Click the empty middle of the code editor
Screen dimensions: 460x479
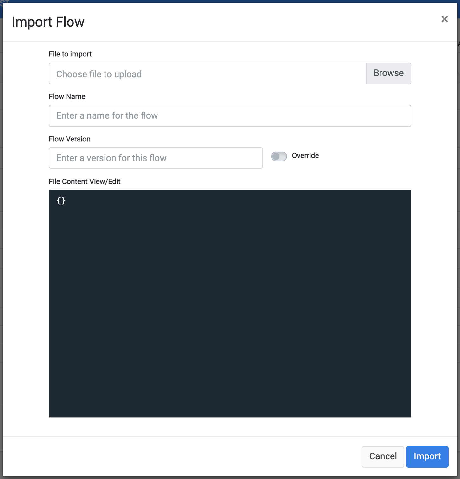coord(230,304)
